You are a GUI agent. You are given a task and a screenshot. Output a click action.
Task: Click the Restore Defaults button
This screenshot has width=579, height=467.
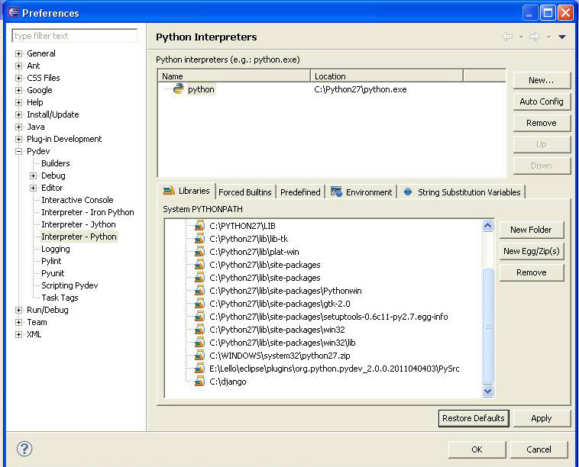tap(474, 418)
